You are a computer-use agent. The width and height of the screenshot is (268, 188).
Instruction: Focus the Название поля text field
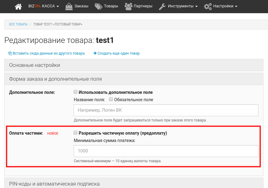point(166,110)
